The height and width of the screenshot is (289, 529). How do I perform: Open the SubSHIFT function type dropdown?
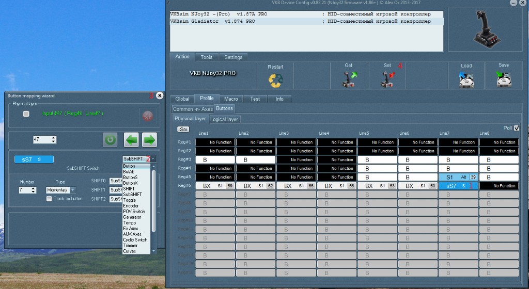(x=153, y=158)
